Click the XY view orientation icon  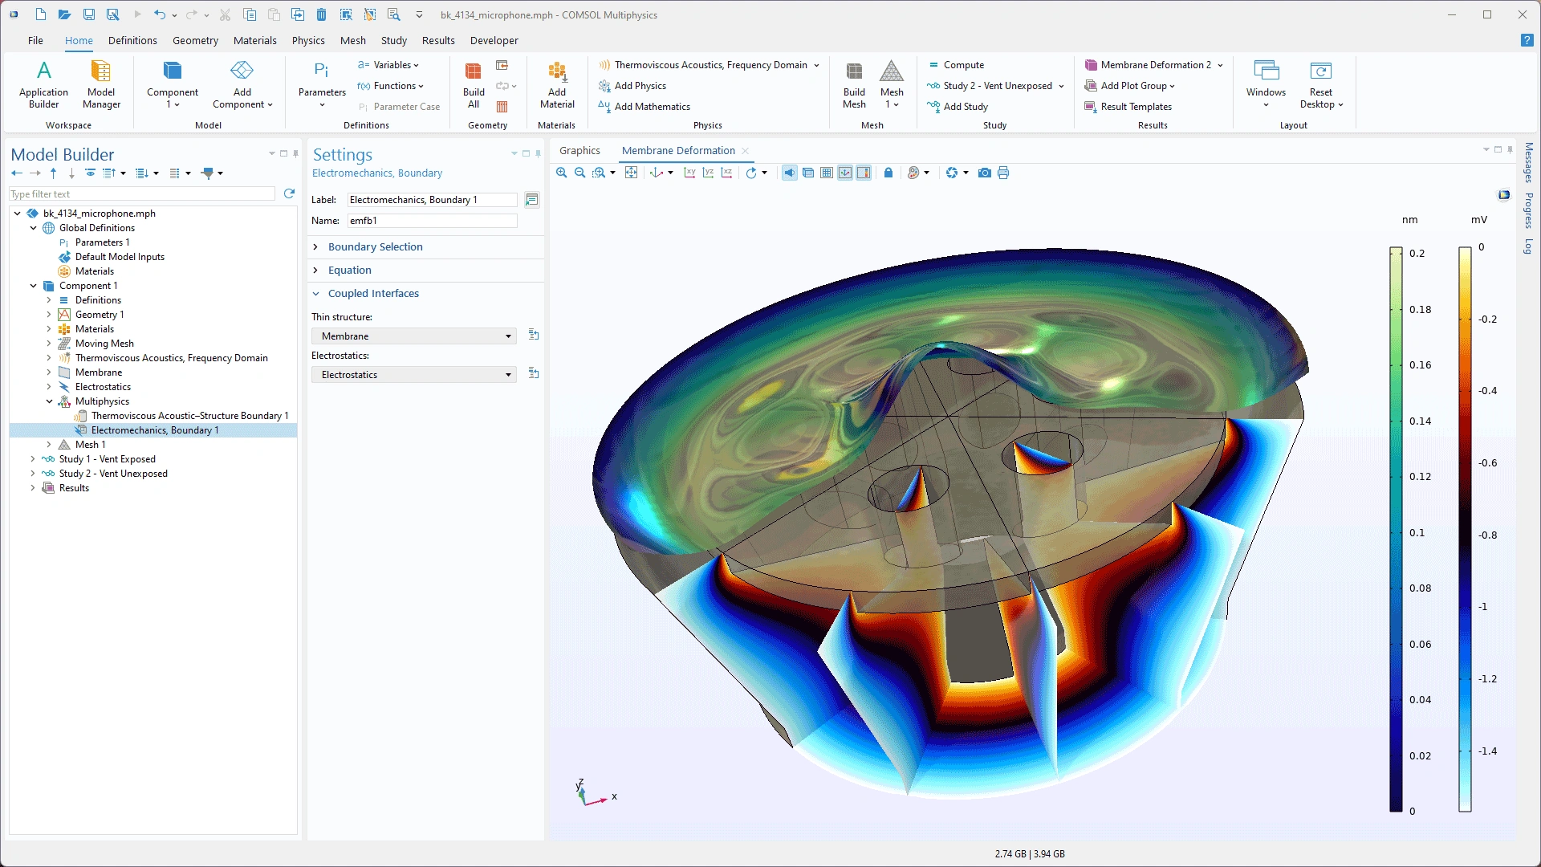[x=689, y=173]
